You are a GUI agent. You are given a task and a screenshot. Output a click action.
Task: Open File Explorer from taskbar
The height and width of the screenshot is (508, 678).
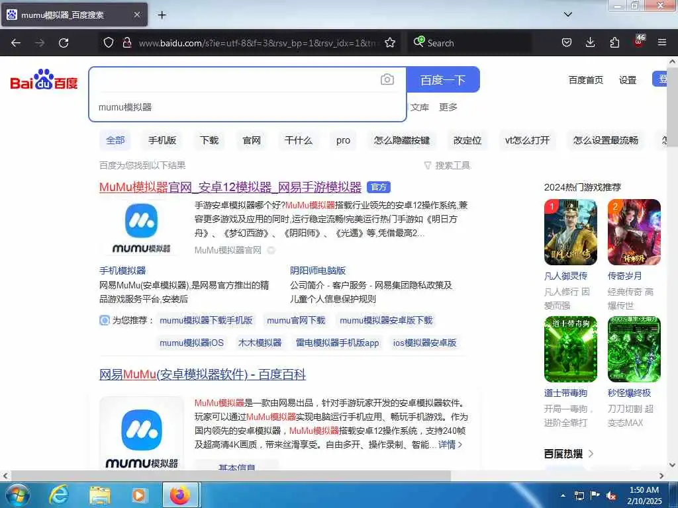[100, 495]
